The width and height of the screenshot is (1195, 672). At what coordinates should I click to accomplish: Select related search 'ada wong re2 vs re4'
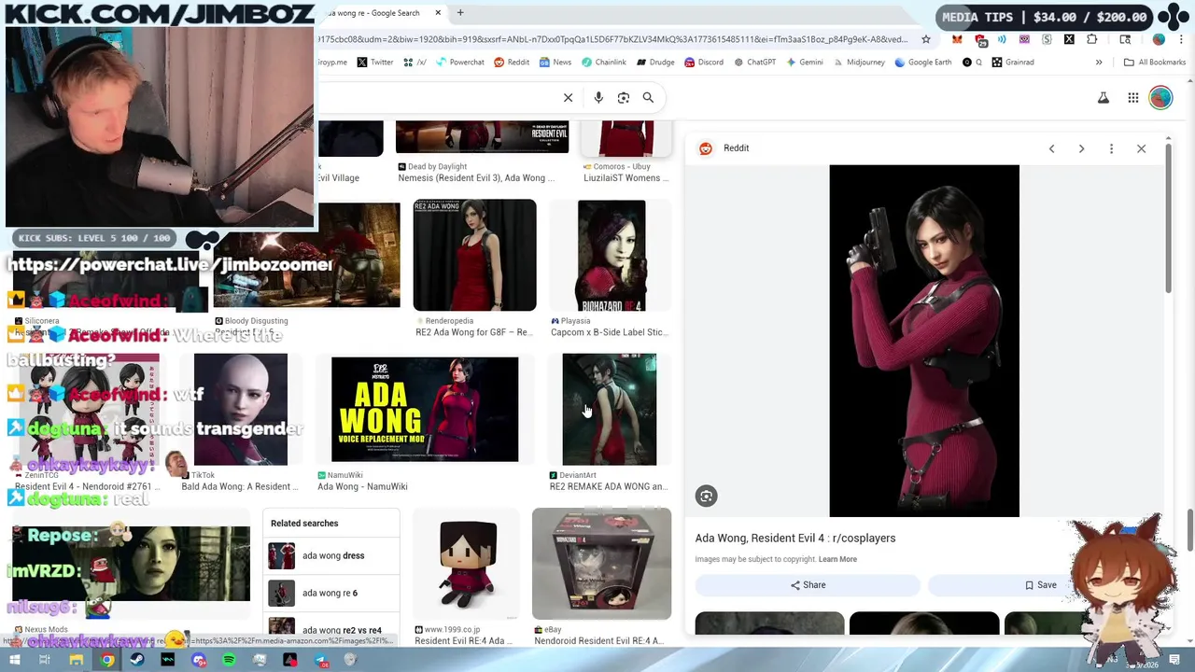click(331, 626)
